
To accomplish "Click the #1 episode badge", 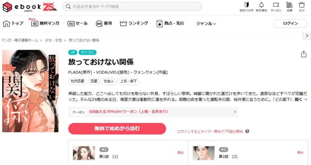I will pyautogui.click(x=104, y=149).
